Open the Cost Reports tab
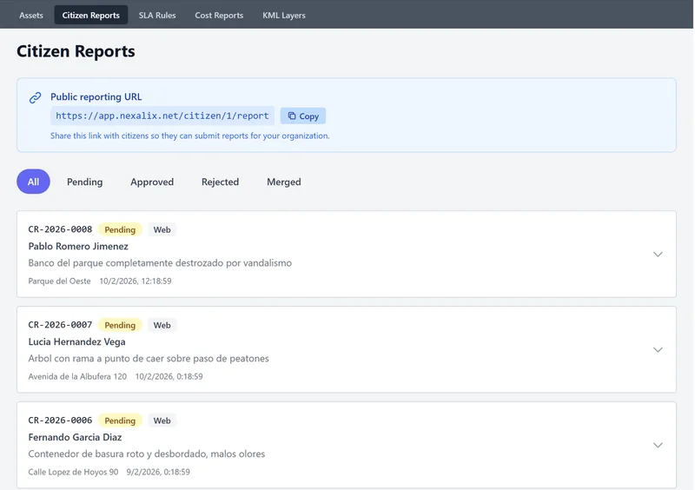 [x=219, y=15]
